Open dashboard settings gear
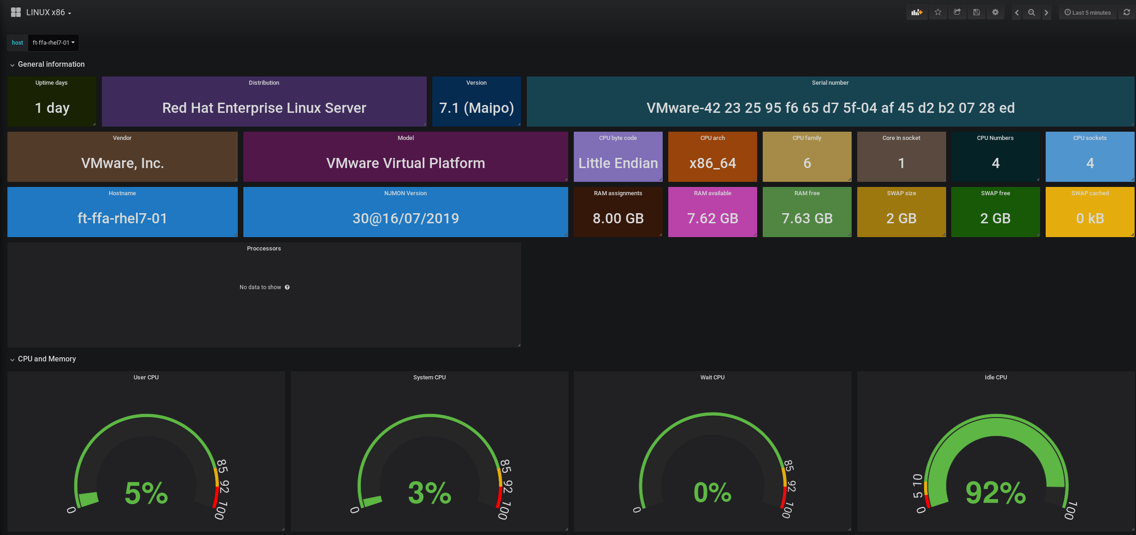Screen dimensions: 1136x535 (x=995, y=12)
